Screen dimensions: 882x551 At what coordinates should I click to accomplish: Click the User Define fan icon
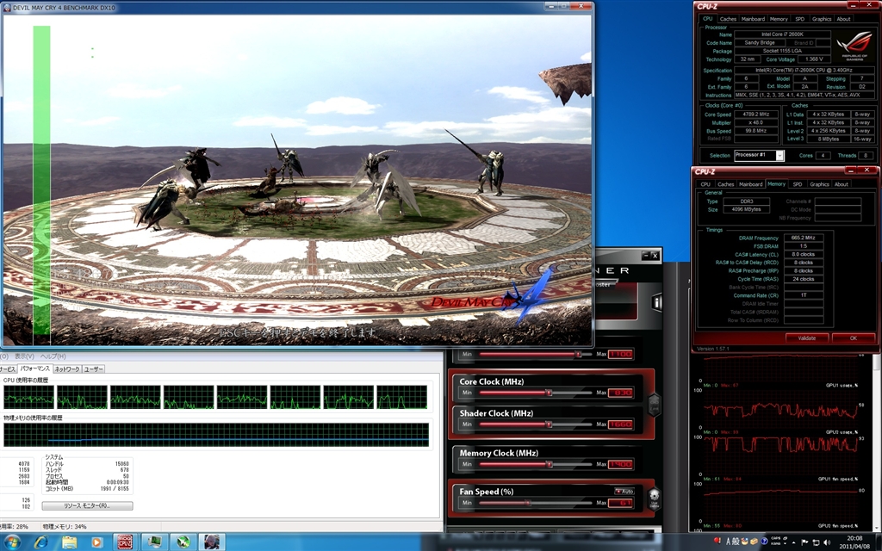(x=654, y=498)
